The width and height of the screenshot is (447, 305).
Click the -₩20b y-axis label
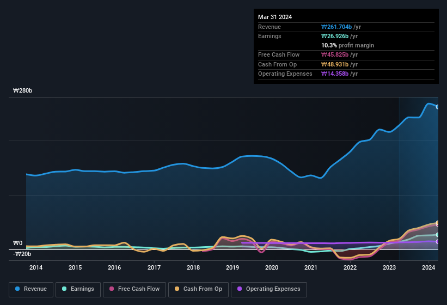22,254
